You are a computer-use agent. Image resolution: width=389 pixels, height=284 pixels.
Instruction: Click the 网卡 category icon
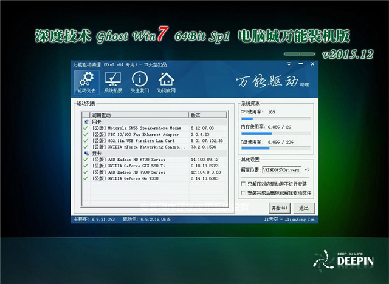86,122
